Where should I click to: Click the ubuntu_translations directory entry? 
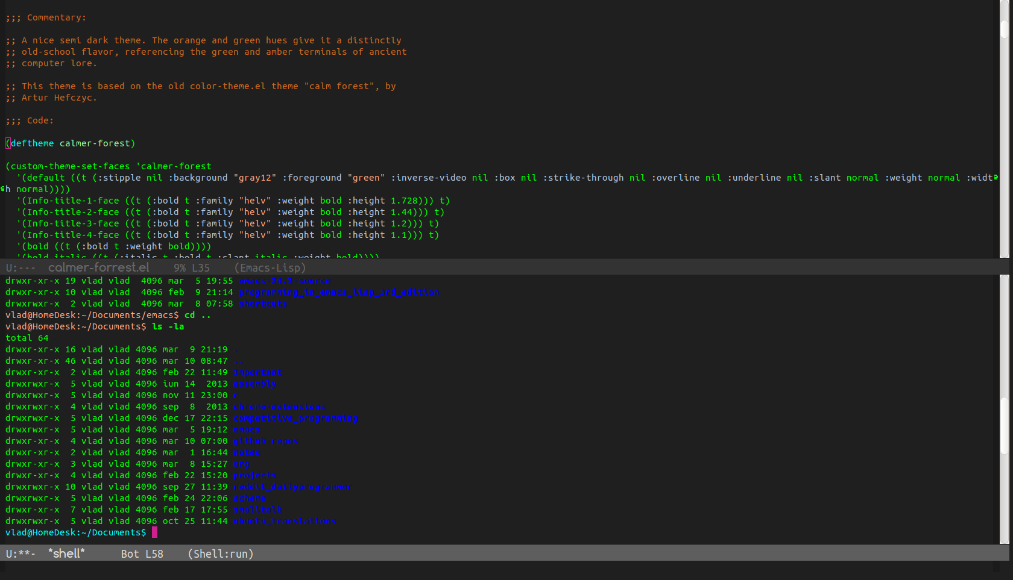[x=285, y=521]
